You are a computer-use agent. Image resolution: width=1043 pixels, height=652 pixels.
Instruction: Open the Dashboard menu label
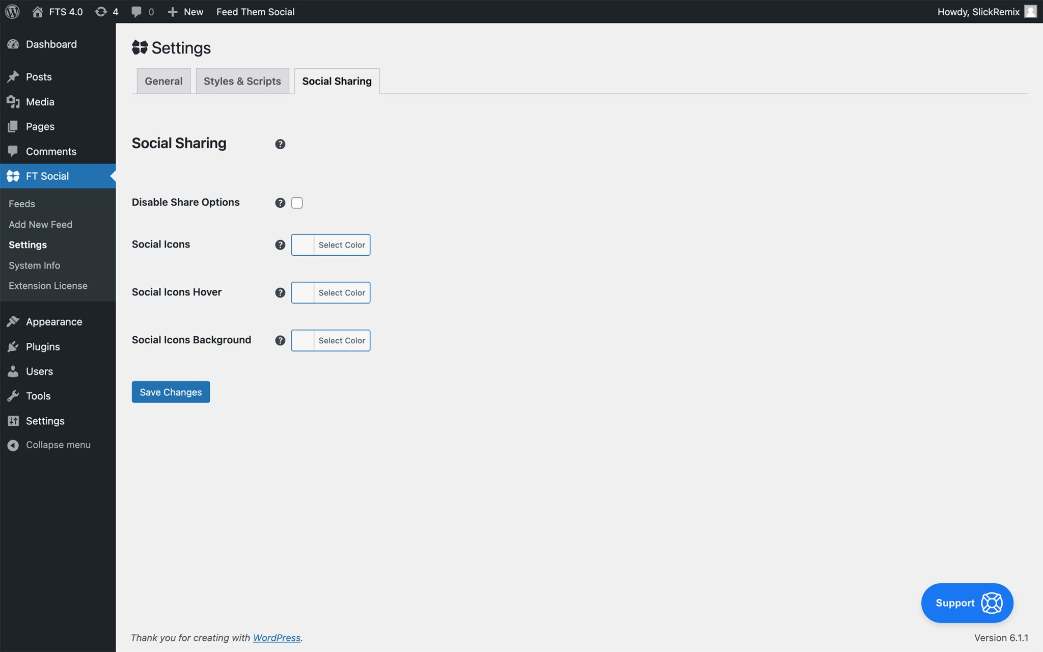[x=51, y=44]
